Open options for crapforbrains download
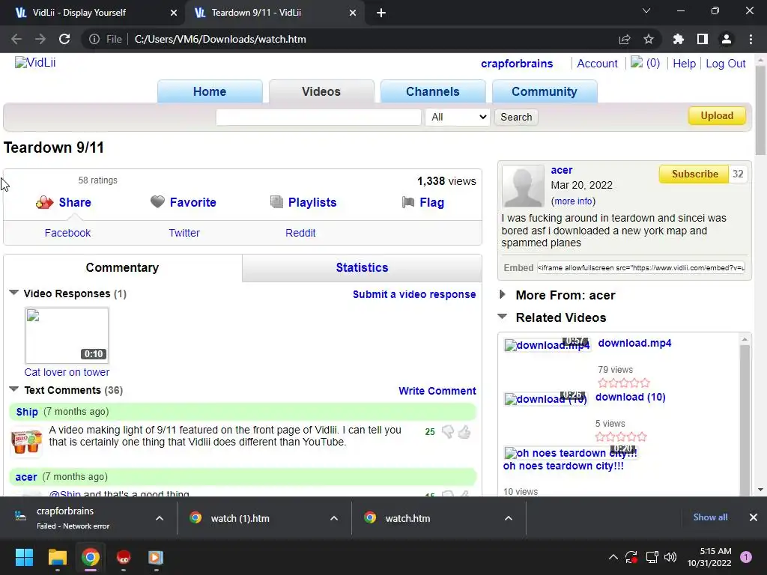 click(160, 518)
